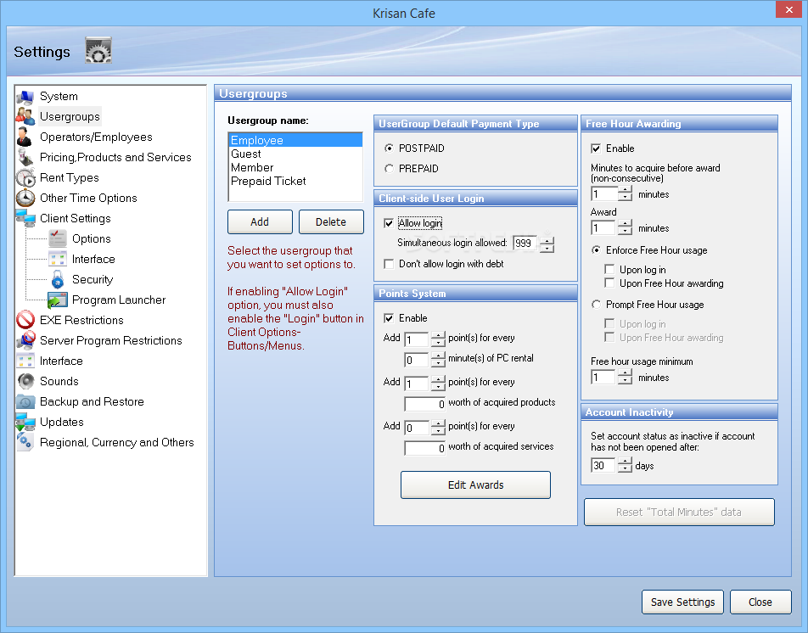This screenshot has width=808, height=633.
Task: Click the Usergroups people icon
Action: tap(25, 116)
